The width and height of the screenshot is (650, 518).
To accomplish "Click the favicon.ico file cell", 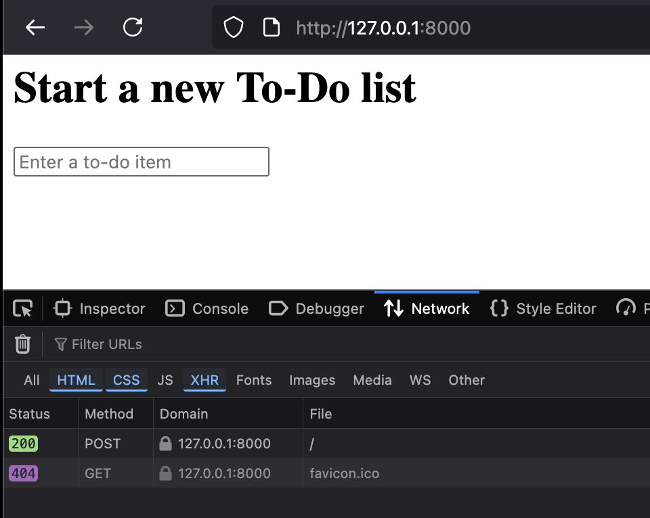I will [345, 473].
